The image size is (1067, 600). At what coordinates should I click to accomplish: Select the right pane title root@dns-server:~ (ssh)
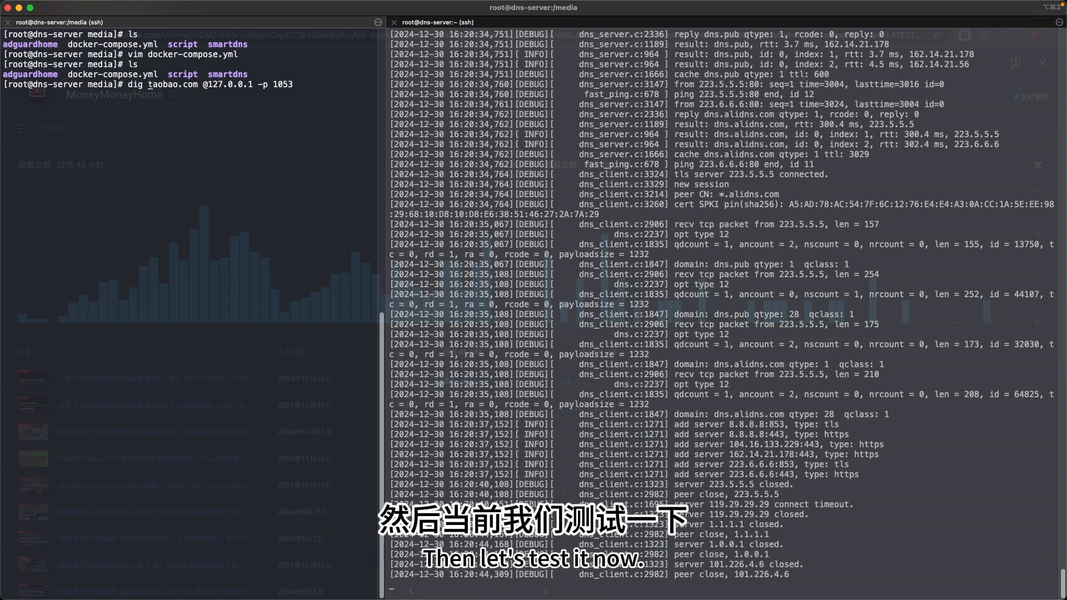pyautogui.click(x=438, y=22)
